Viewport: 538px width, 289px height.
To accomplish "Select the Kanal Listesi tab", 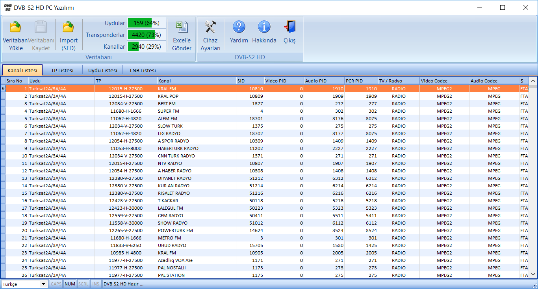I will (22, 70).
